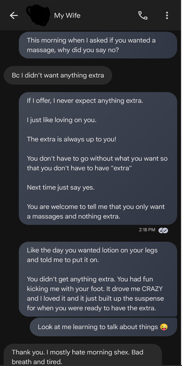182x366 pixels.
Task: Select the 'Thank you. I mostly hate' reply
Action: tap(83, 355)
